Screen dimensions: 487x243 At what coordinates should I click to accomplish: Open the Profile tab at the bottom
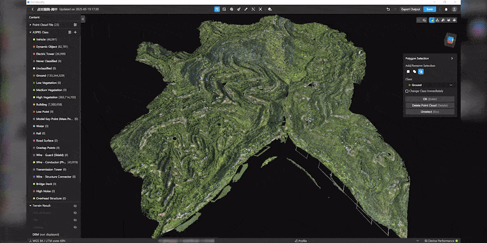[x=300, y=241]
